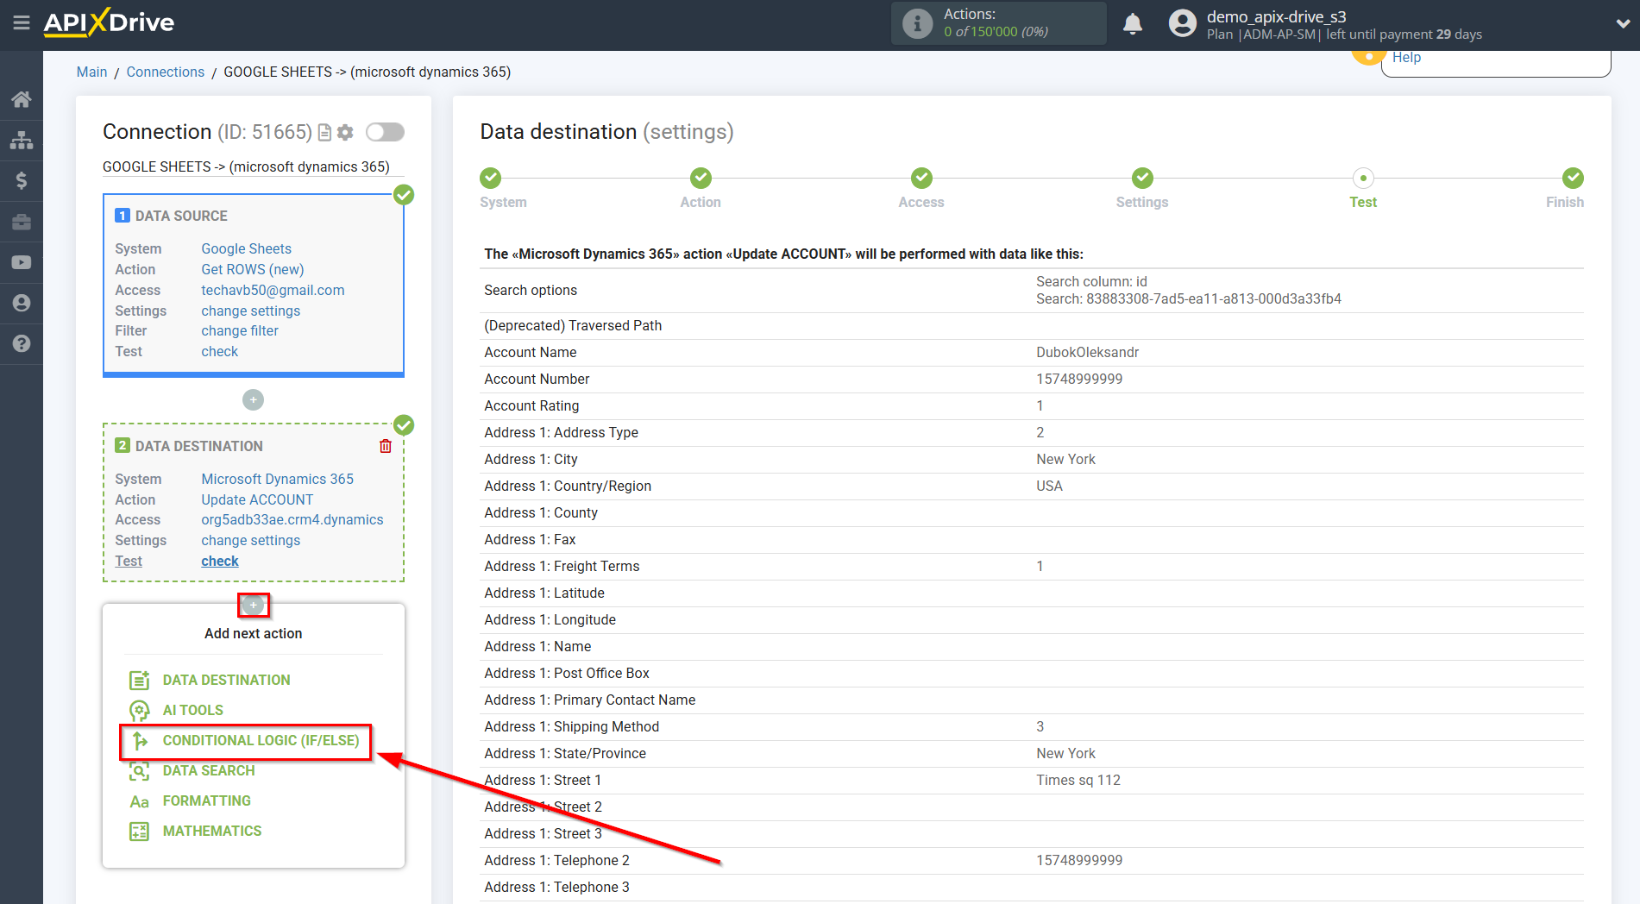Open the connections sitemap sidebar icon
This screenshot has width=1640, height=904.
pos(22,140)
